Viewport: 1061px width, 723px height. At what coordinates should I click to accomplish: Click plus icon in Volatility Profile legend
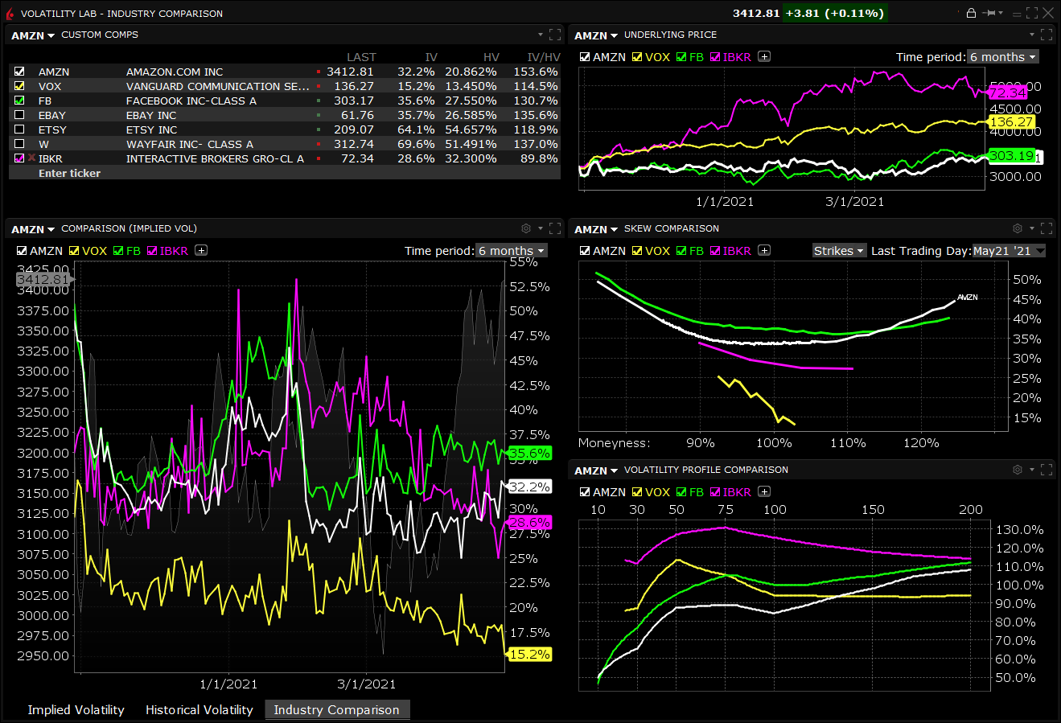pos(764,492)
